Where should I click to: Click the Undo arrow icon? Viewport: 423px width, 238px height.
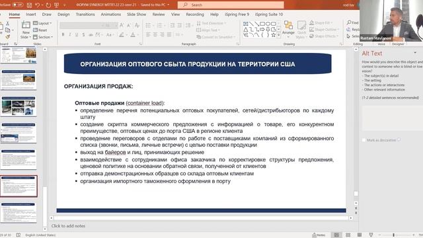pos(38,5)
